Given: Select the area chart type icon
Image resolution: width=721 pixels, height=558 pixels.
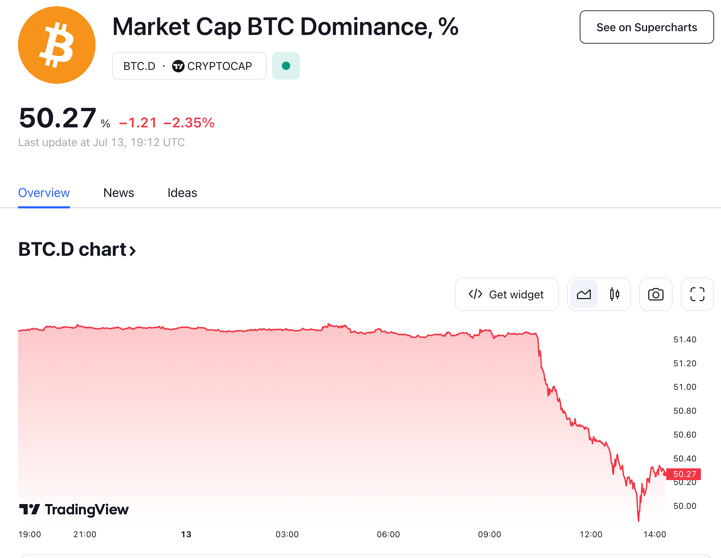Looking at the screenshot, I should (583, 294).
